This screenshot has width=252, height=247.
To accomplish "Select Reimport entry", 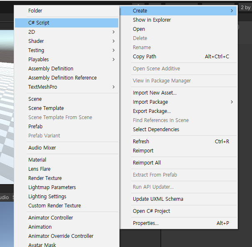I will pos(178,151).
